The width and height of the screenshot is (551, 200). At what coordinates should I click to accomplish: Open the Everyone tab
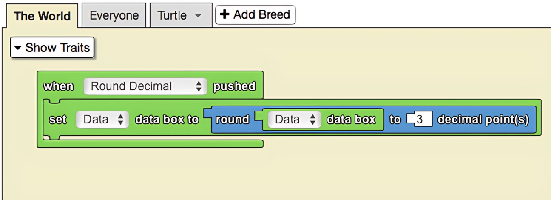click(x=114, y=16)
